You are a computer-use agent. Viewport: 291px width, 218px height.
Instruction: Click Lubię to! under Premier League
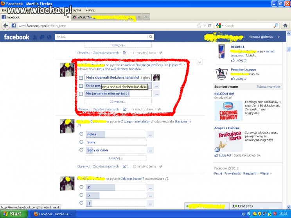point(239,79)
